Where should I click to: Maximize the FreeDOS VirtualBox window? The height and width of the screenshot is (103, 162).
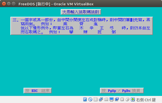coord(13,4)
